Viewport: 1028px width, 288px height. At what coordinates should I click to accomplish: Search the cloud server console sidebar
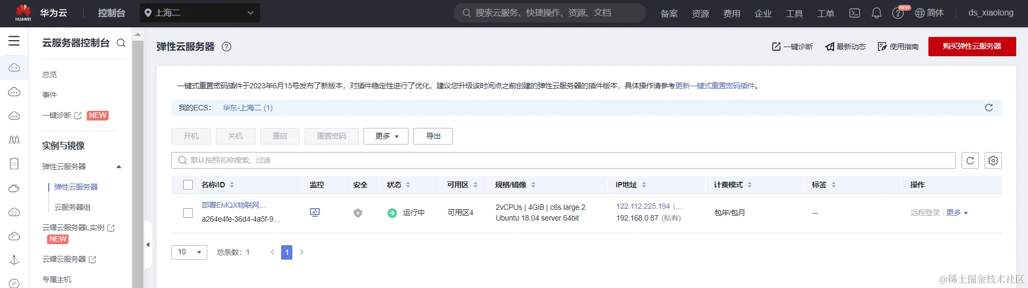click(121, 43)
